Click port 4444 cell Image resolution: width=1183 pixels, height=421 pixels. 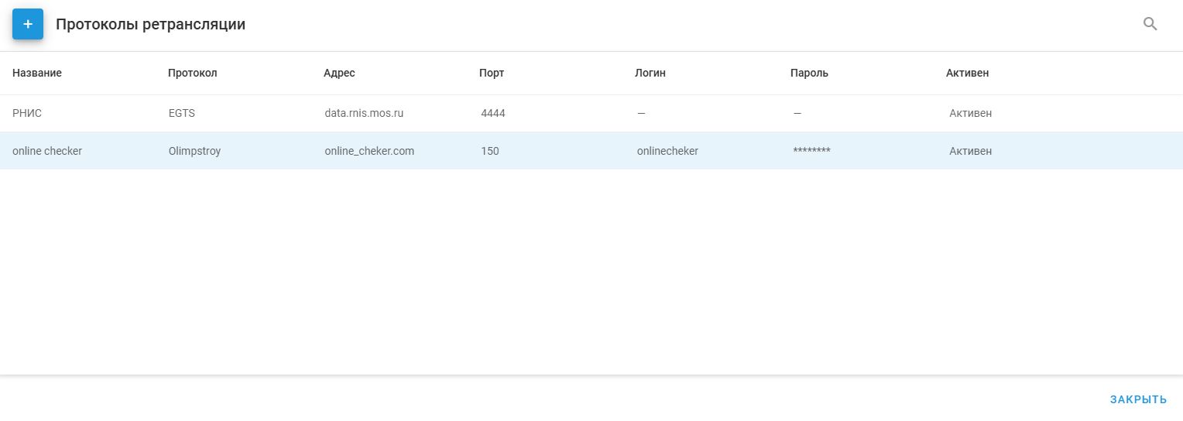(x=493, y=113)
